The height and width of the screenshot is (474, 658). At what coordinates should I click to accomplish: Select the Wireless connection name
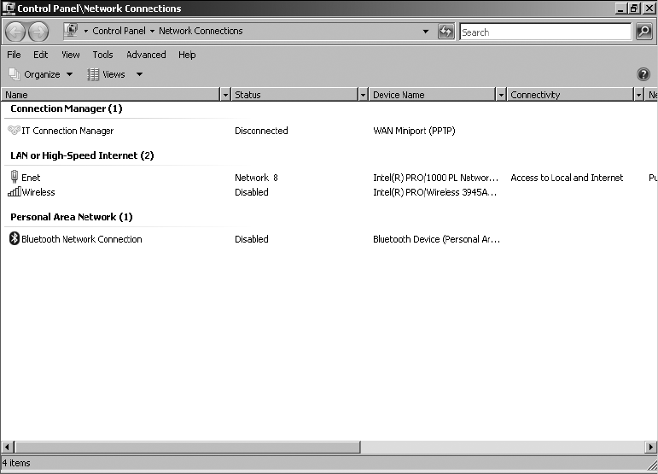pyautogui.click(x=38, y=192)
